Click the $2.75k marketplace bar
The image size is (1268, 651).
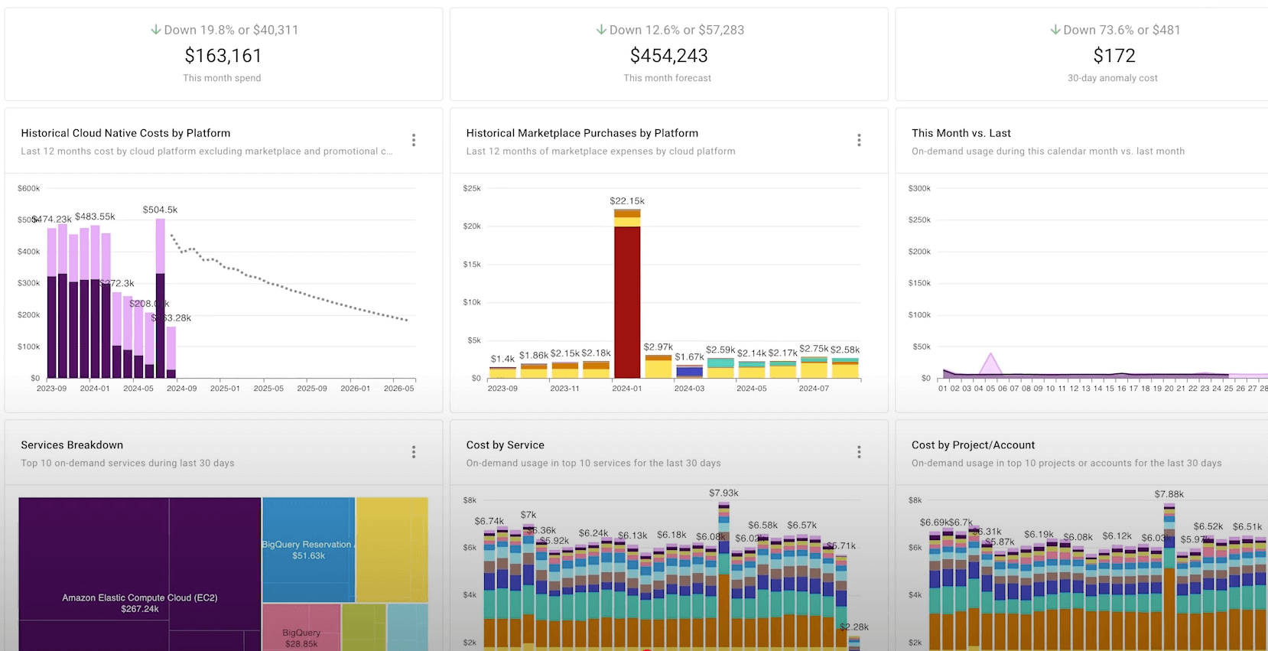coord(814,367)
